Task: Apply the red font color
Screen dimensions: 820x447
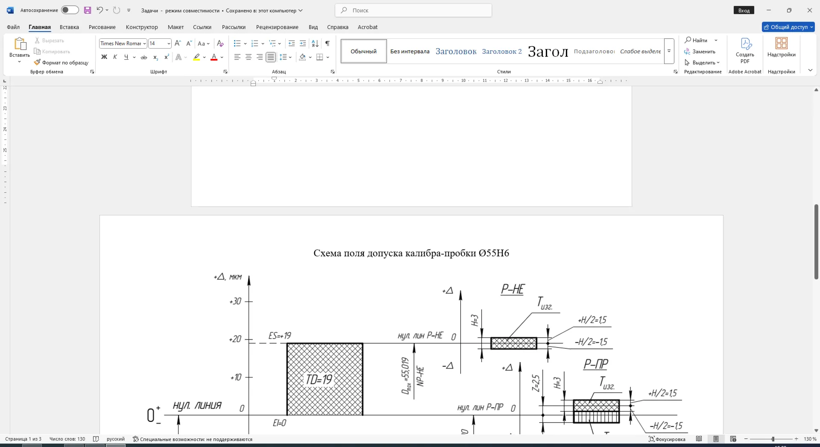Action: [214, 57]
